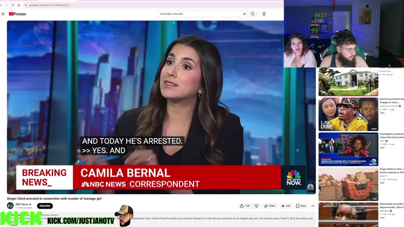
Task: Click the NBC News Now logo in video
Action: [x=294, y=178]
